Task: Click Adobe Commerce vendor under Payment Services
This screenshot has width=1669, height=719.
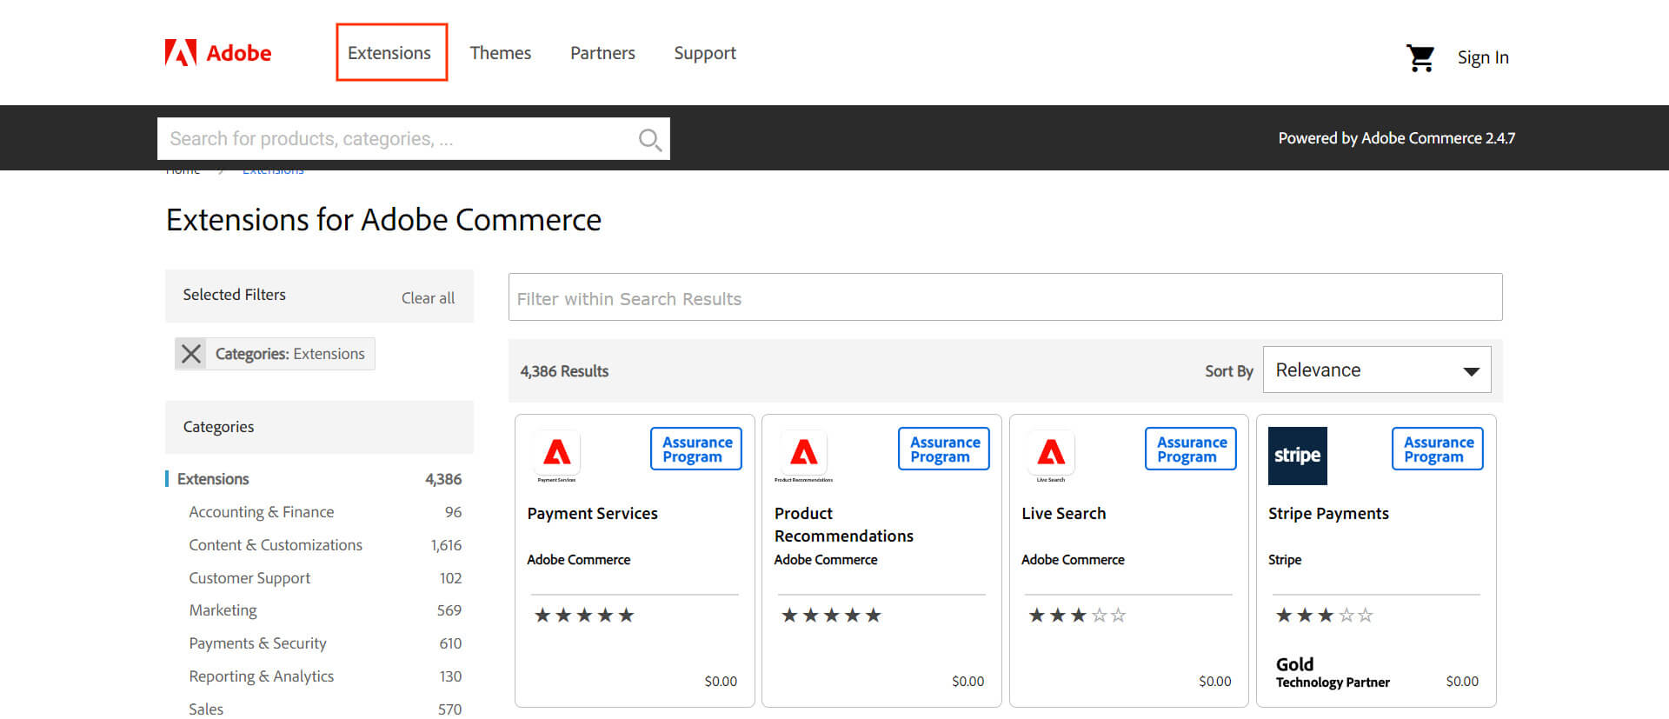Action: (x=579, y=560)
